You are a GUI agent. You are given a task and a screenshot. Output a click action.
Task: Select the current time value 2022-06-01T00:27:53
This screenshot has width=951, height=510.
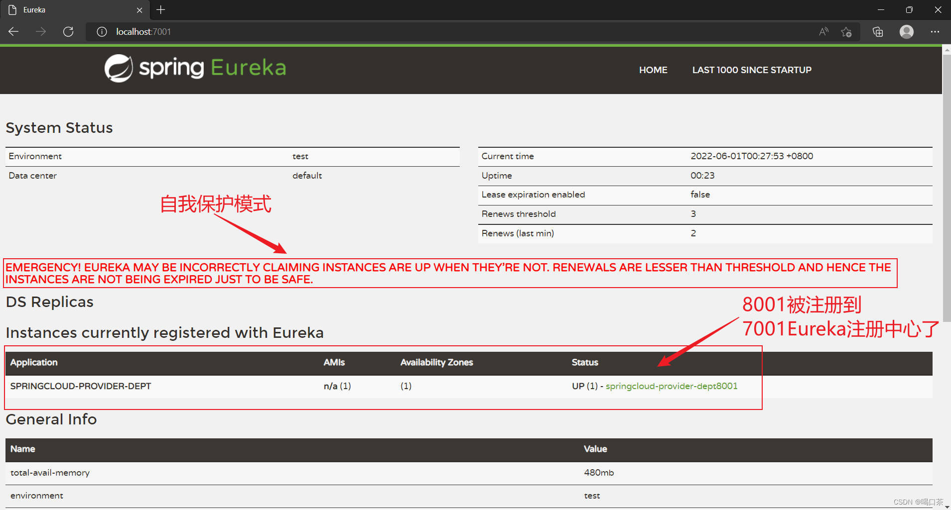737,156
